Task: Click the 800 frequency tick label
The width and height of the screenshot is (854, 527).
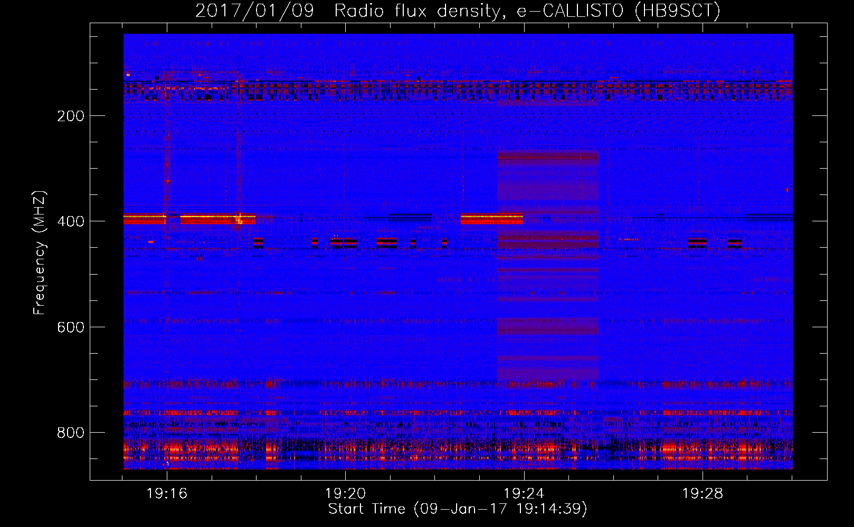Action: pos(71,433)
